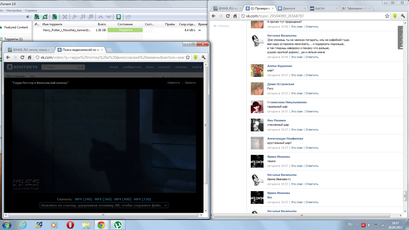This screenshot has height=230, width=409.
Task: Open the Настройка menu in uTorrent
Action: [14, 10]
